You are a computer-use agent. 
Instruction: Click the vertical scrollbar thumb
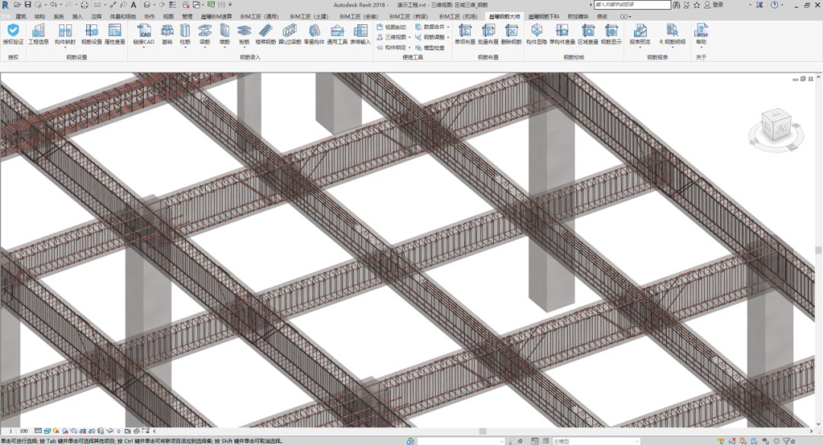click(818, 250)
